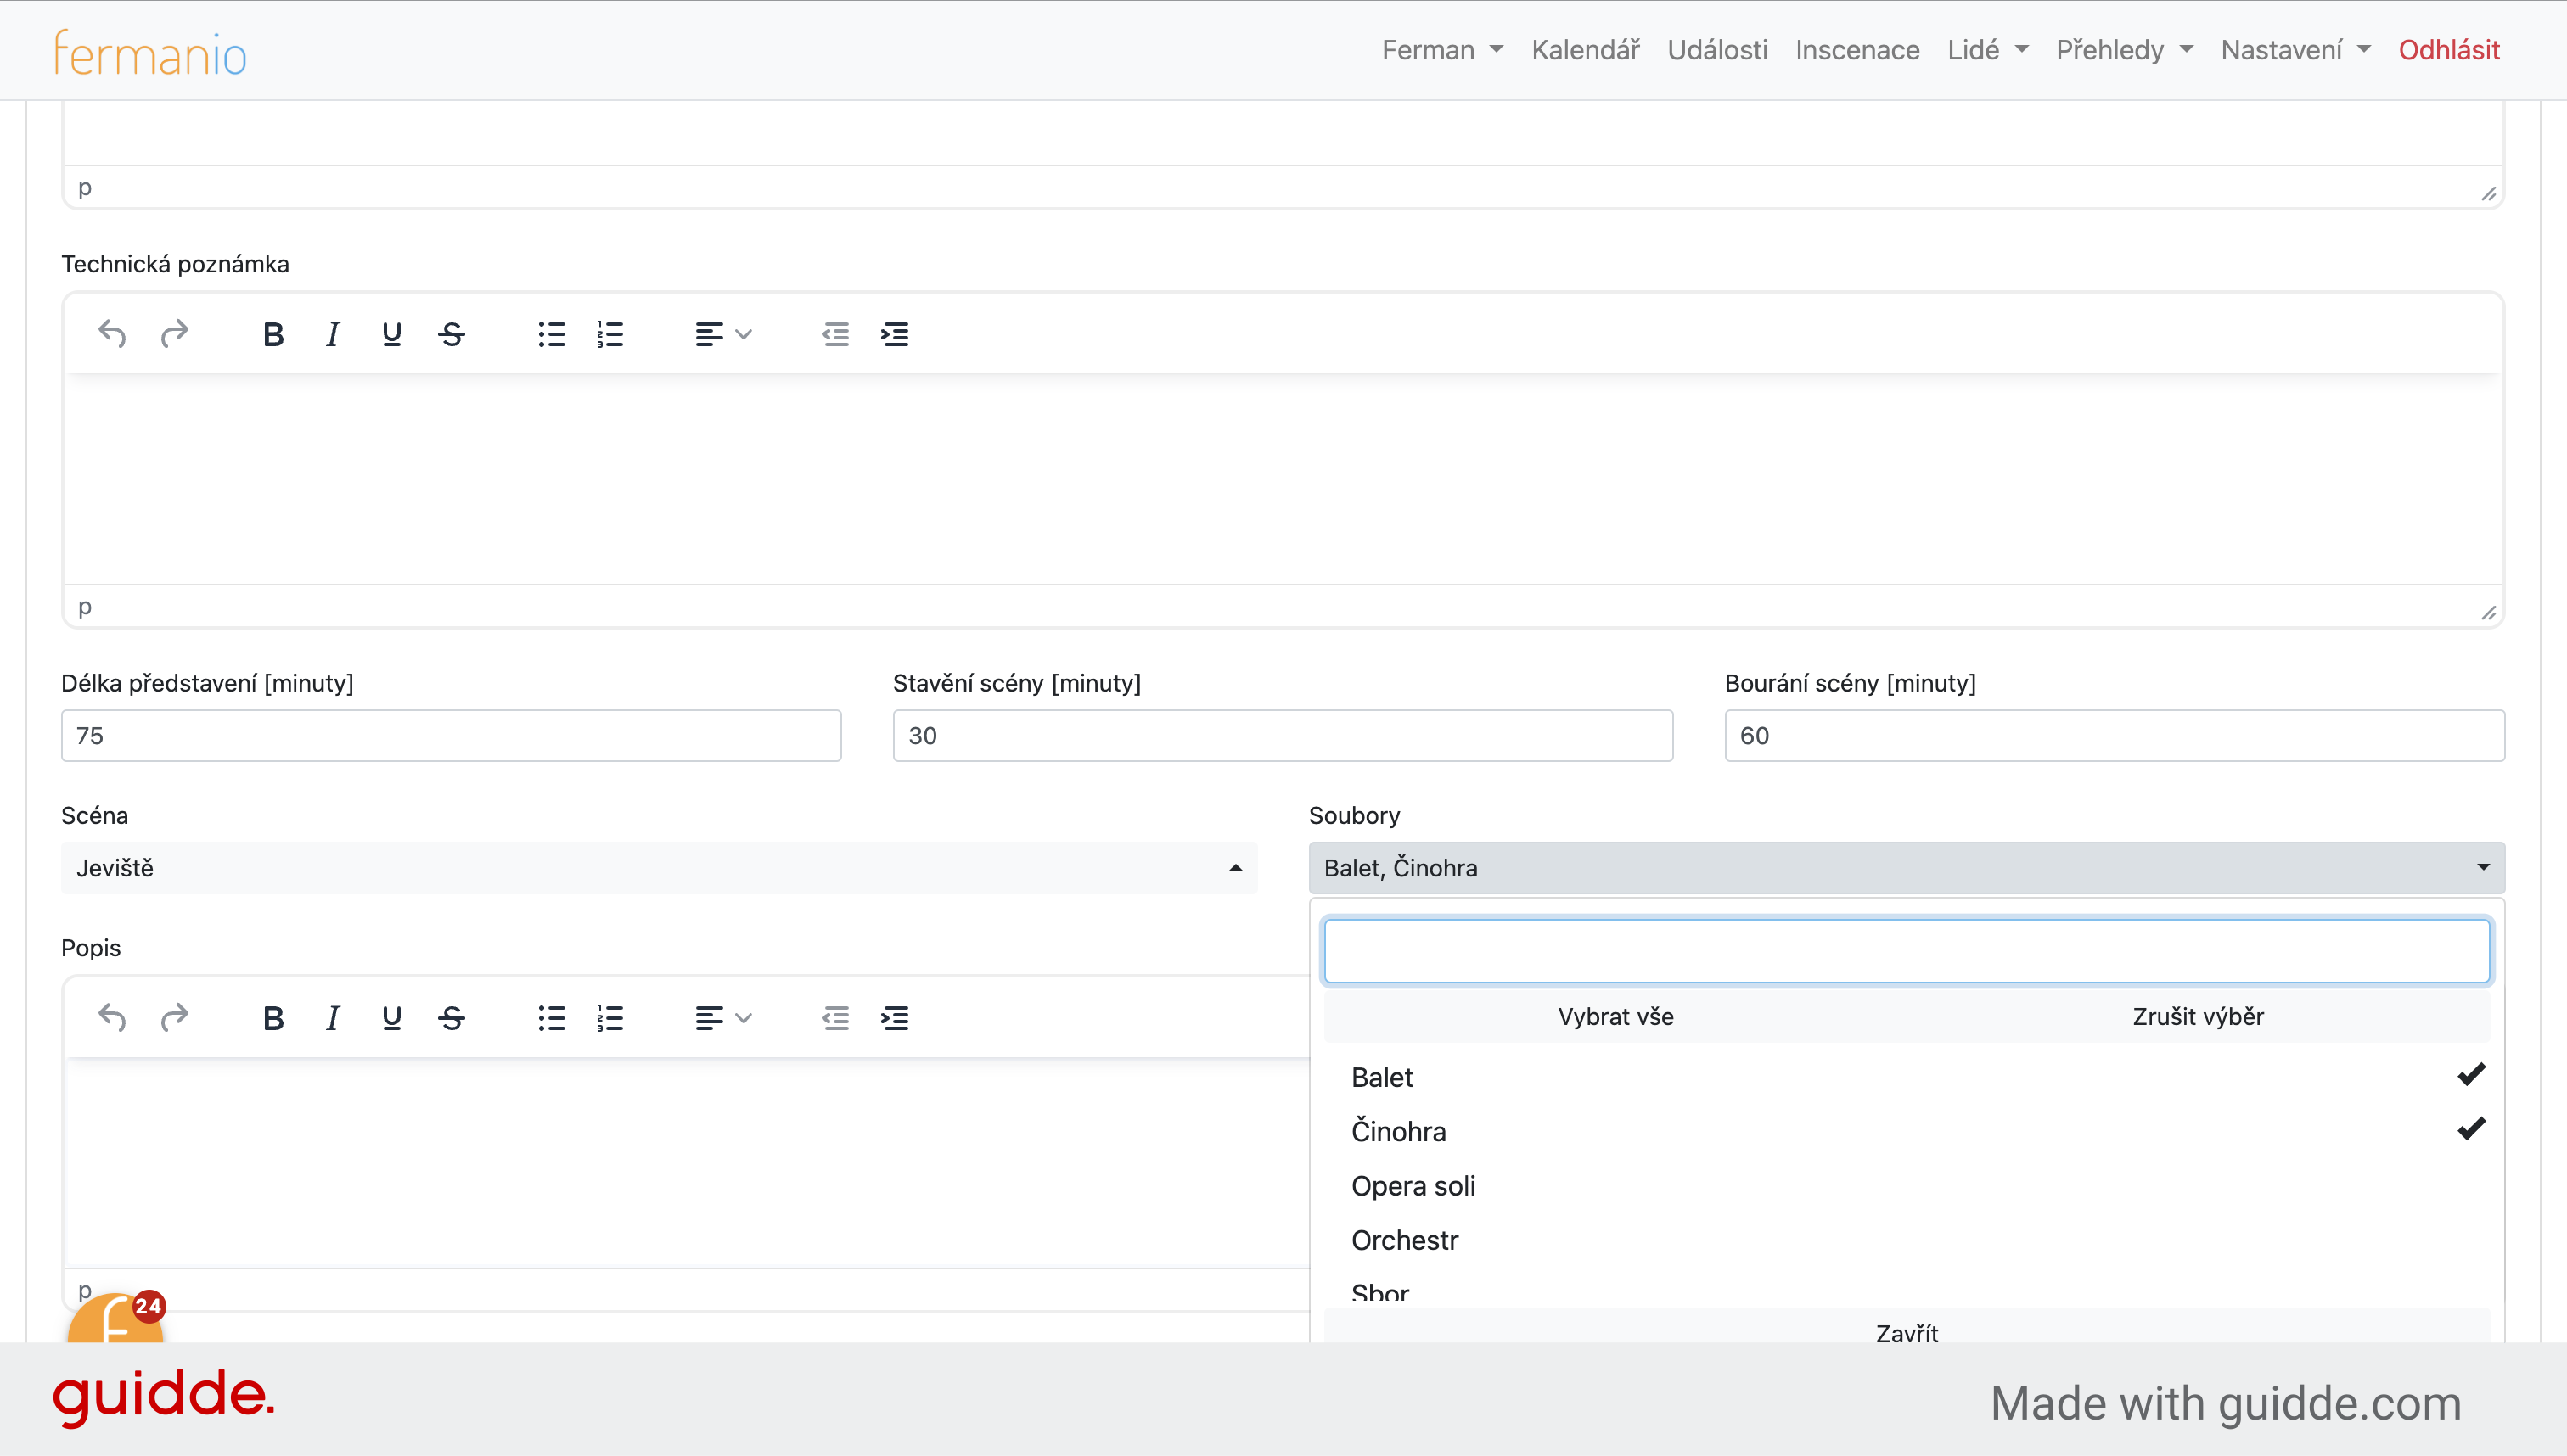Deselect Balet in Soubory list
Image resolution: width=2567 pixels, height=1456 pixels.
coord(1907,1077)
